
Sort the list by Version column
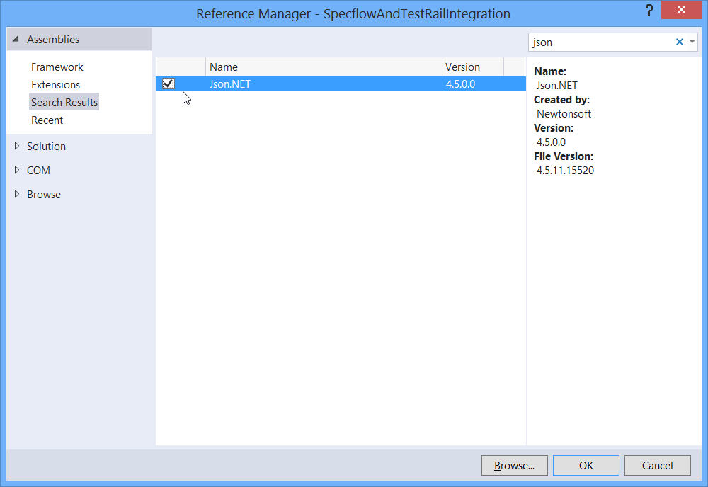tap(472, 67)
